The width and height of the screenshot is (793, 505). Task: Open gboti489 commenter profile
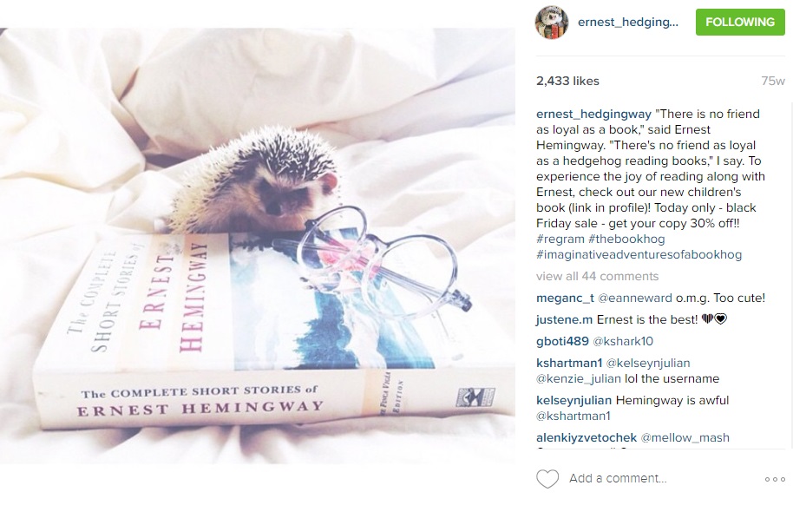click(562, 342)
